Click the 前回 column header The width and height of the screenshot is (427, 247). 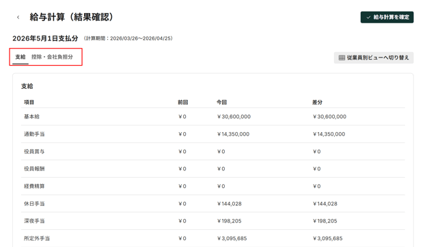click(182, 102)
